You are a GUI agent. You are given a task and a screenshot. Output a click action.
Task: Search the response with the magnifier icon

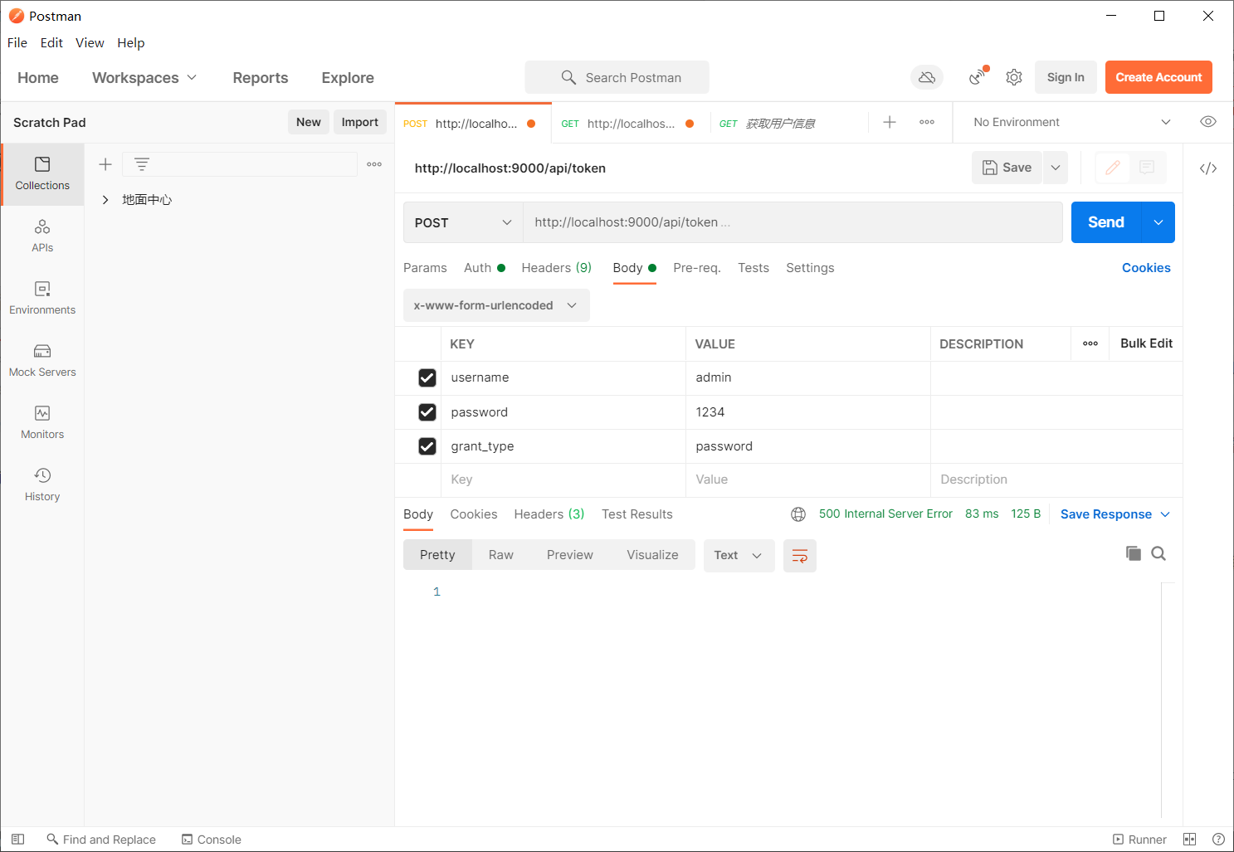(x=1158, y=553)
